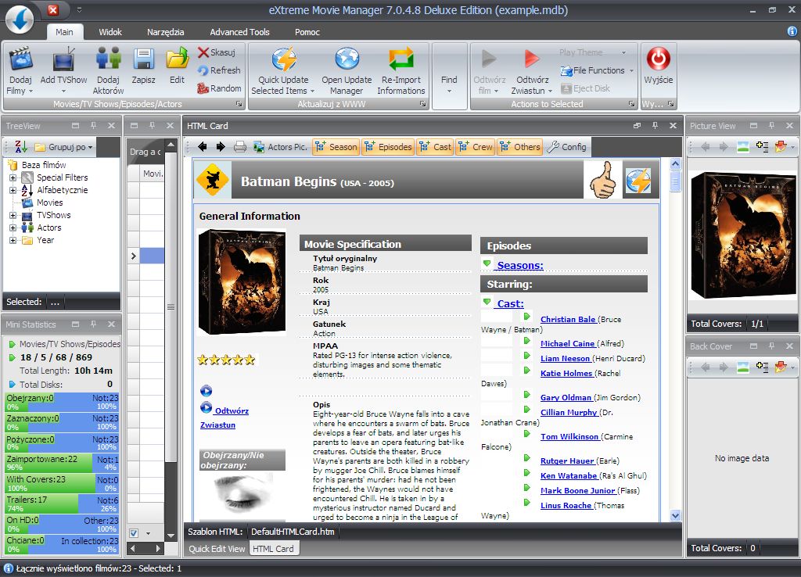Expand Year tree node

(x=13, y=240)
